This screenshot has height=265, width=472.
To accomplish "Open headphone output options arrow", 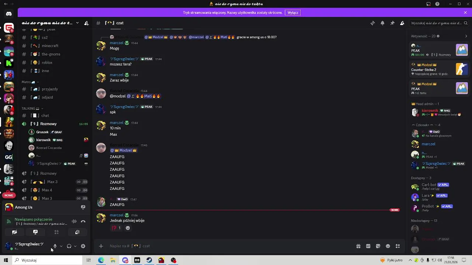I will point(75,246).
